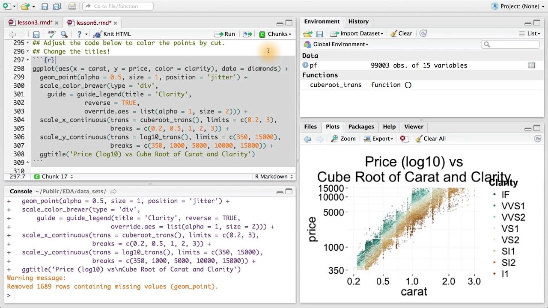Switch to the History tab
Viewport: 548px width, 308px height.
(x=358, y=21)
